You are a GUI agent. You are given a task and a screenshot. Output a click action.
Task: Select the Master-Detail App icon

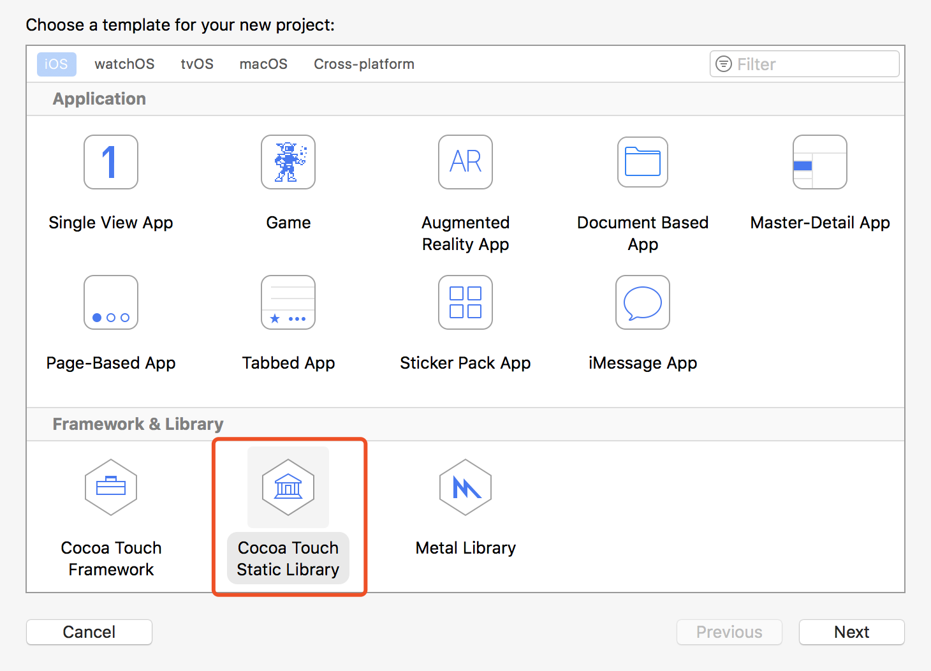(820, 162)
